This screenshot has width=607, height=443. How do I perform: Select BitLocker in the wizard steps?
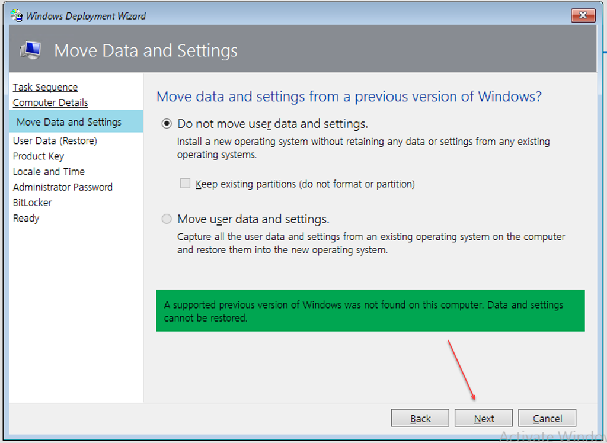pyautogui.click(x=33, y=203)
